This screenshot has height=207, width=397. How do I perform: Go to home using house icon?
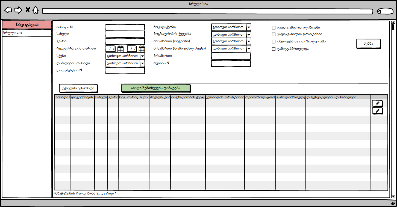point(35,10)
